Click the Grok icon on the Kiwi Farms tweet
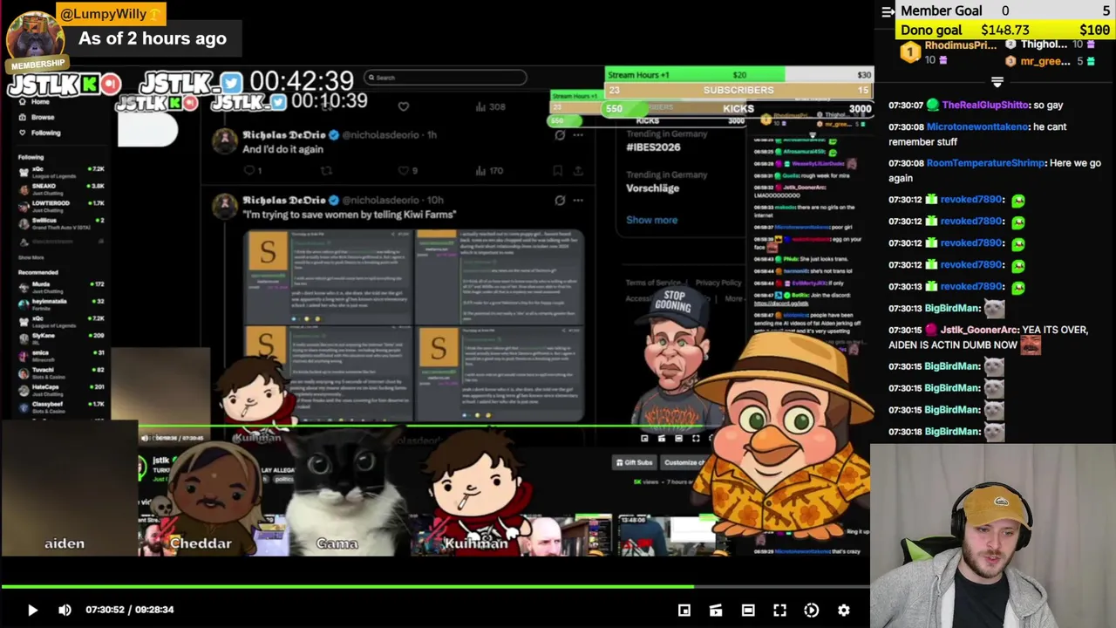The width and height of the screenshot is (1116, 628). point(560,200)
